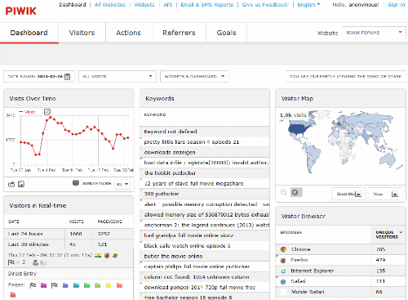Open the World-Wide map region dropdown
408x300 pixels.
pyautogui.click(x=348, y=194)
